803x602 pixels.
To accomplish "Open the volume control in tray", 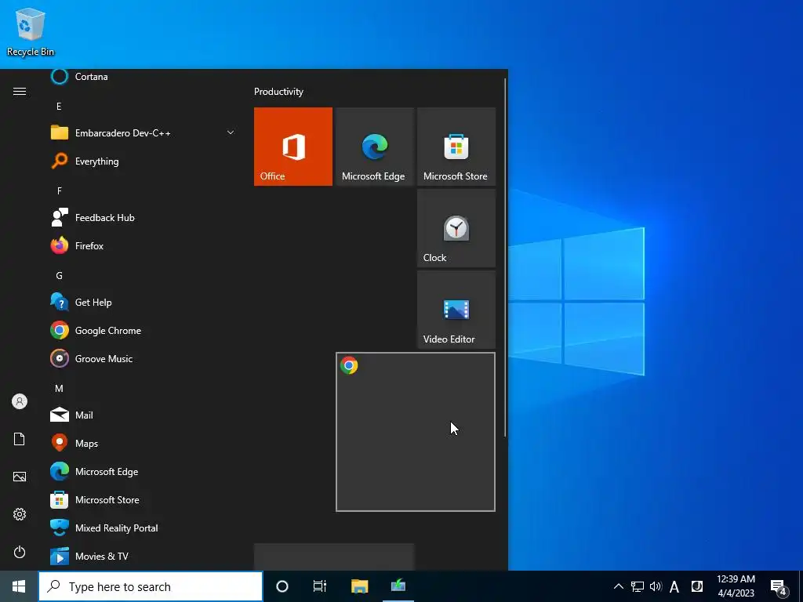I will click(656, 586).
